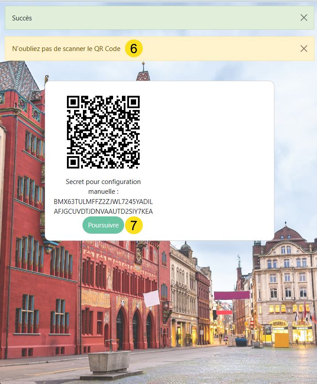Click the 'Succès' message text
The height and width of the screenshot is (384, 317).
pyautogui.click(x=22, y=18)
